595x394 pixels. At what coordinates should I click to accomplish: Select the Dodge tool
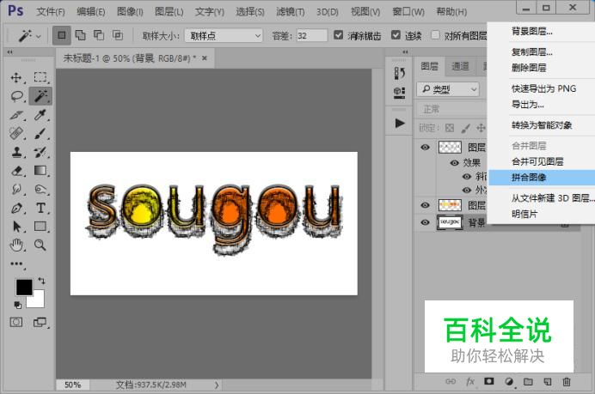pos(40,189)
